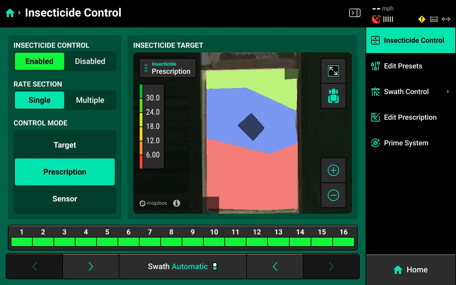Screen dimensions: 456x285
Task: Center the map on the tractor icon
Action: (x=333, y=96)
